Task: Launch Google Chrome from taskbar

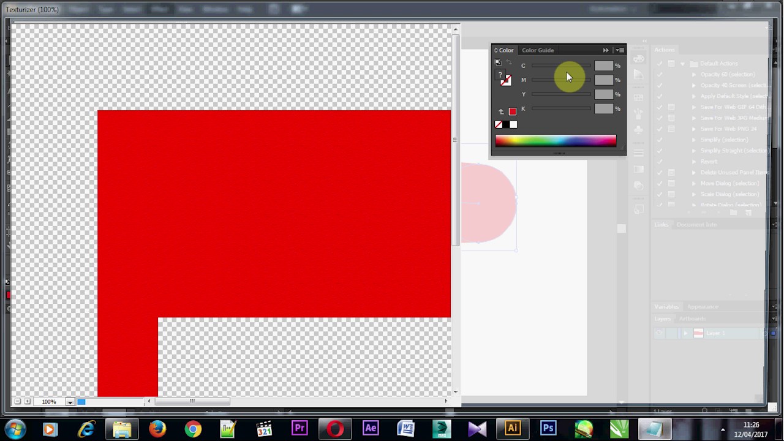Action: tap(193, 429)
